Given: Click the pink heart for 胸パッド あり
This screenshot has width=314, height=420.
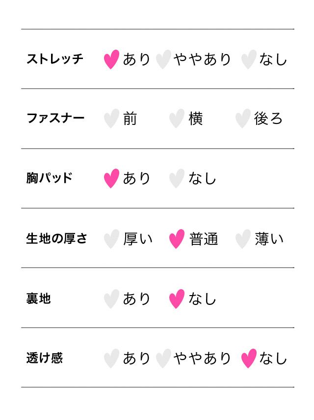Looking at the screenshot, I should pyautogui.click(x=111, y=178).
